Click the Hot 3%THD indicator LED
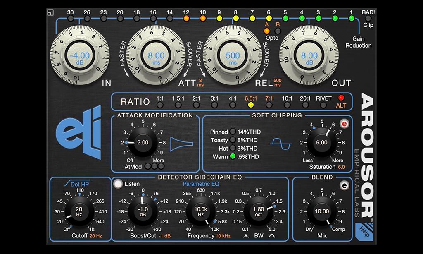This screenshot has width=423, height=254. click(x=233, y=148)
